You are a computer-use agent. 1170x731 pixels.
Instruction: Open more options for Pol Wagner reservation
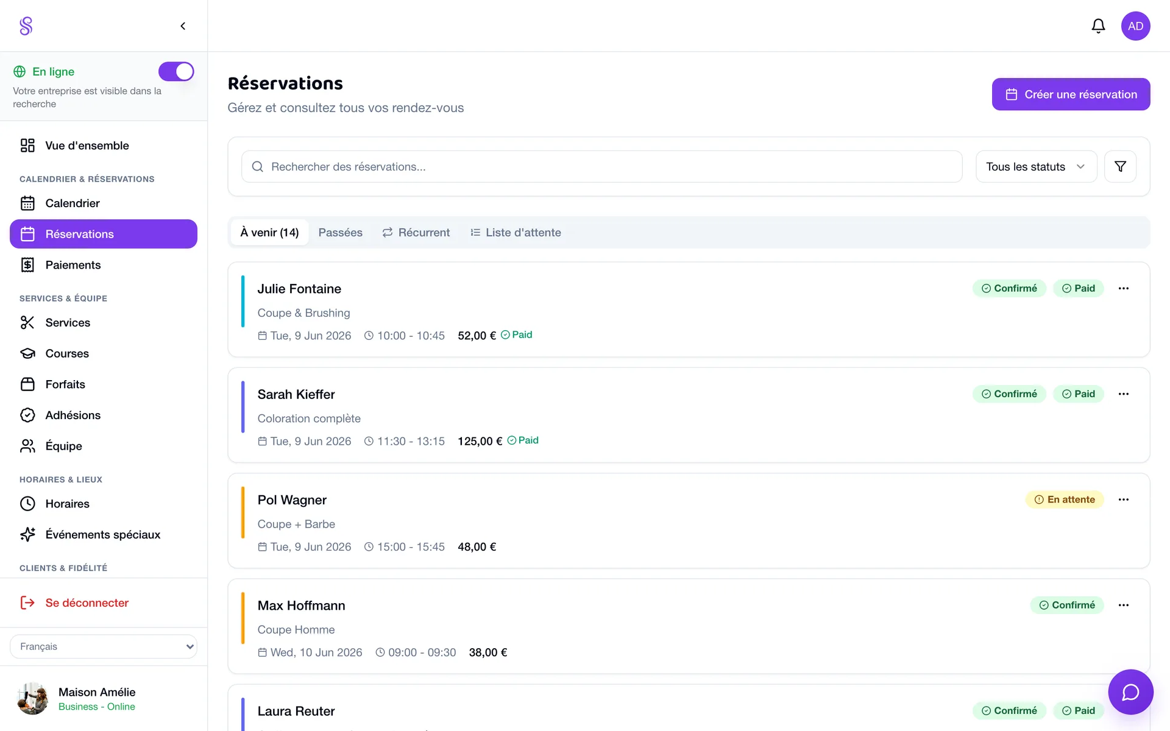1124,500
